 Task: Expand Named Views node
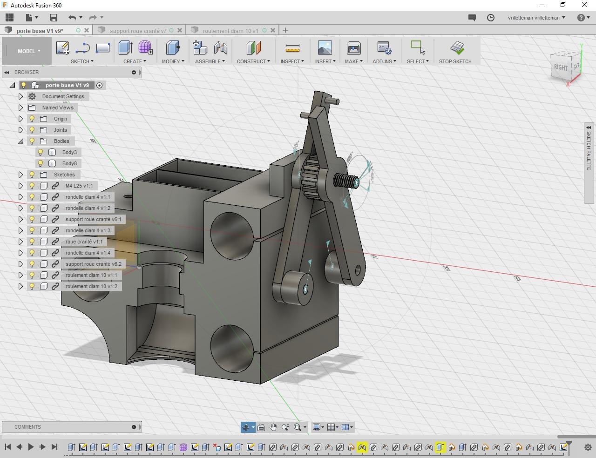click(x=20, y=108)
